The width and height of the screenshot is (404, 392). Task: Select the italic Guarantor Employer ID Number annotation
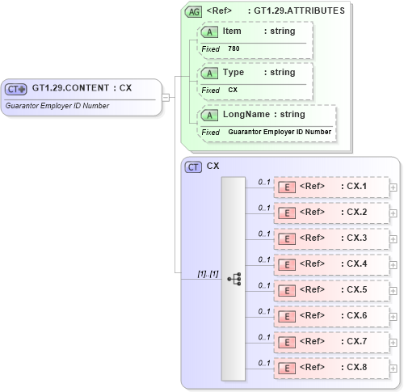57,106
